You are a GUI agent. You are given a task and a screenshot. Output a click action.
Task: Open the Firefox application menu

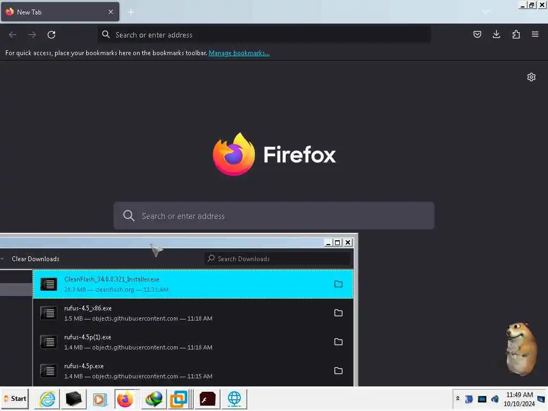[535, 34]
